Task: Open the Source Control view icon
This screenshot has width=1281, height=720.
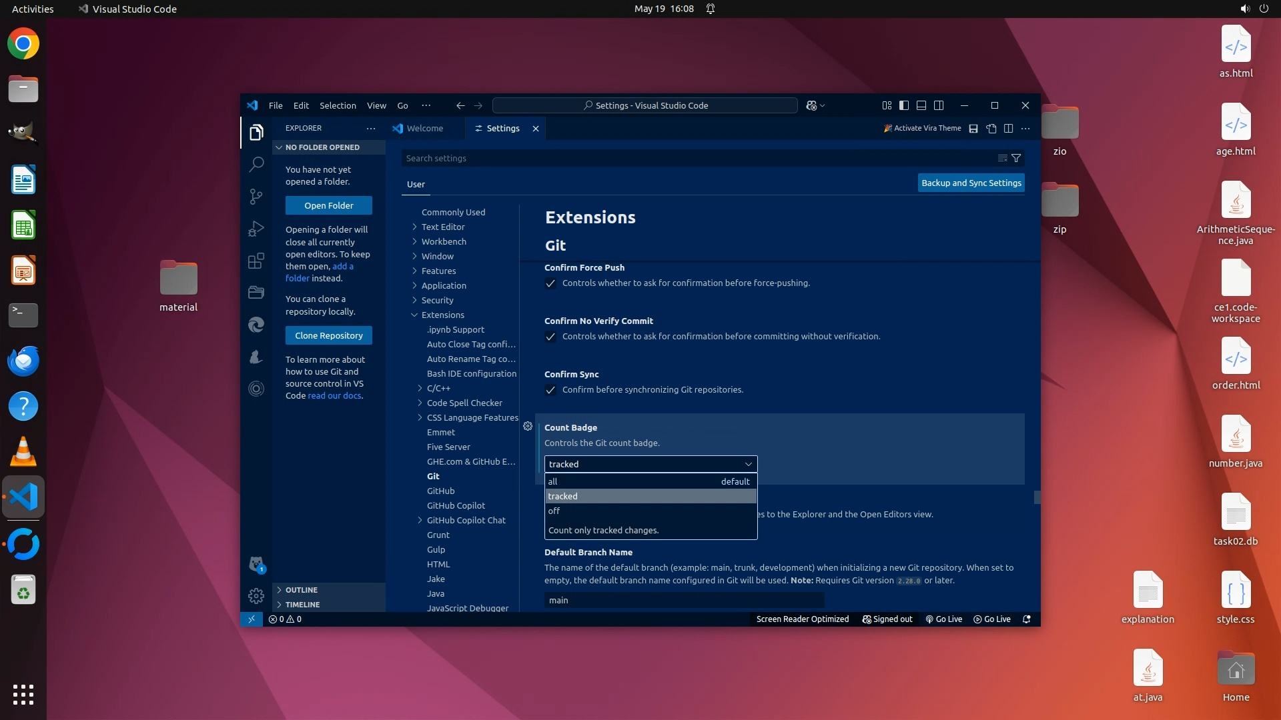Action: tap(256, 196)
